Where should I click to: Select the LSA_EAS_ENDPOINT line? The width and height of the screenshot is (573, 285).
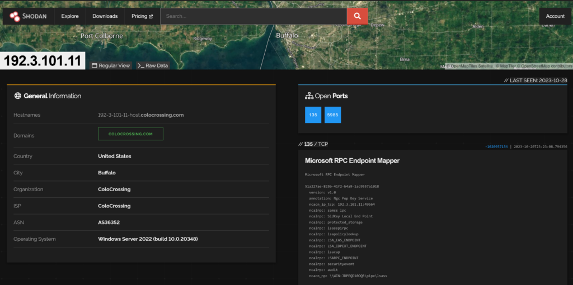click(335, 240)
